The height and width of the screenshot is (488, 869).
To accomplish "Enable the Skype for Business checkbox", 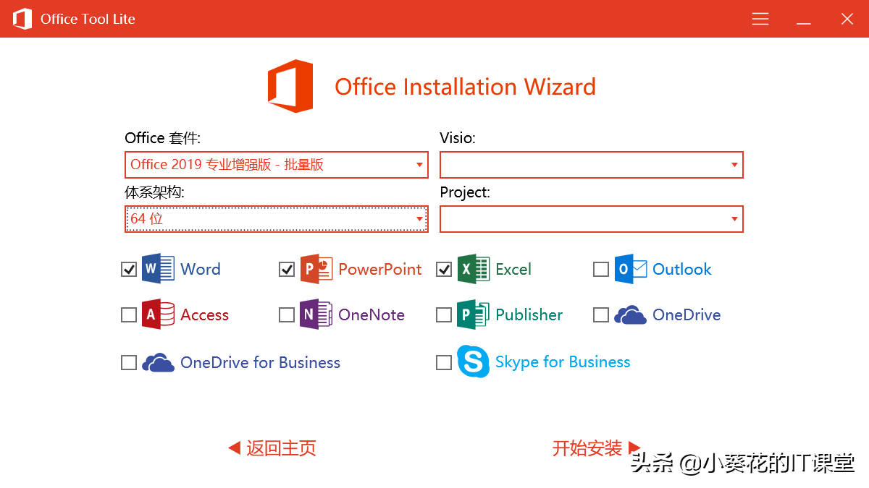I will (444, 363).
